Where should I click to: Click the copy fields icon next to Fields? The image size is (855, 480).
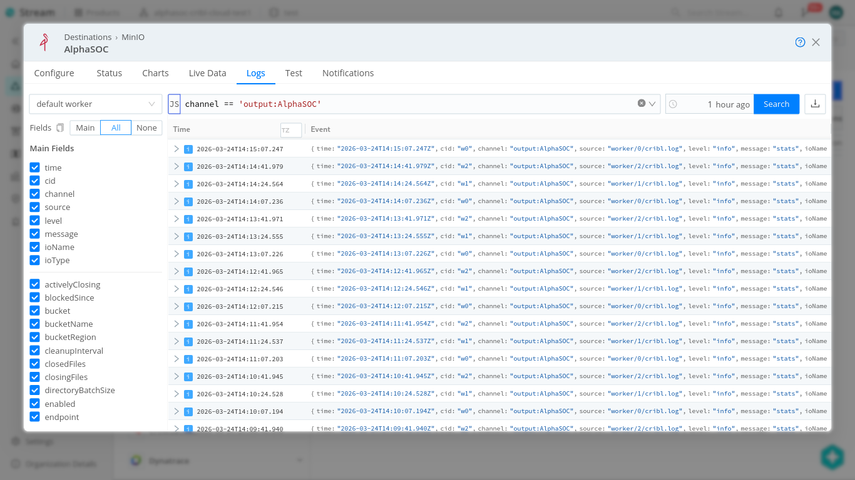[60, 128]
